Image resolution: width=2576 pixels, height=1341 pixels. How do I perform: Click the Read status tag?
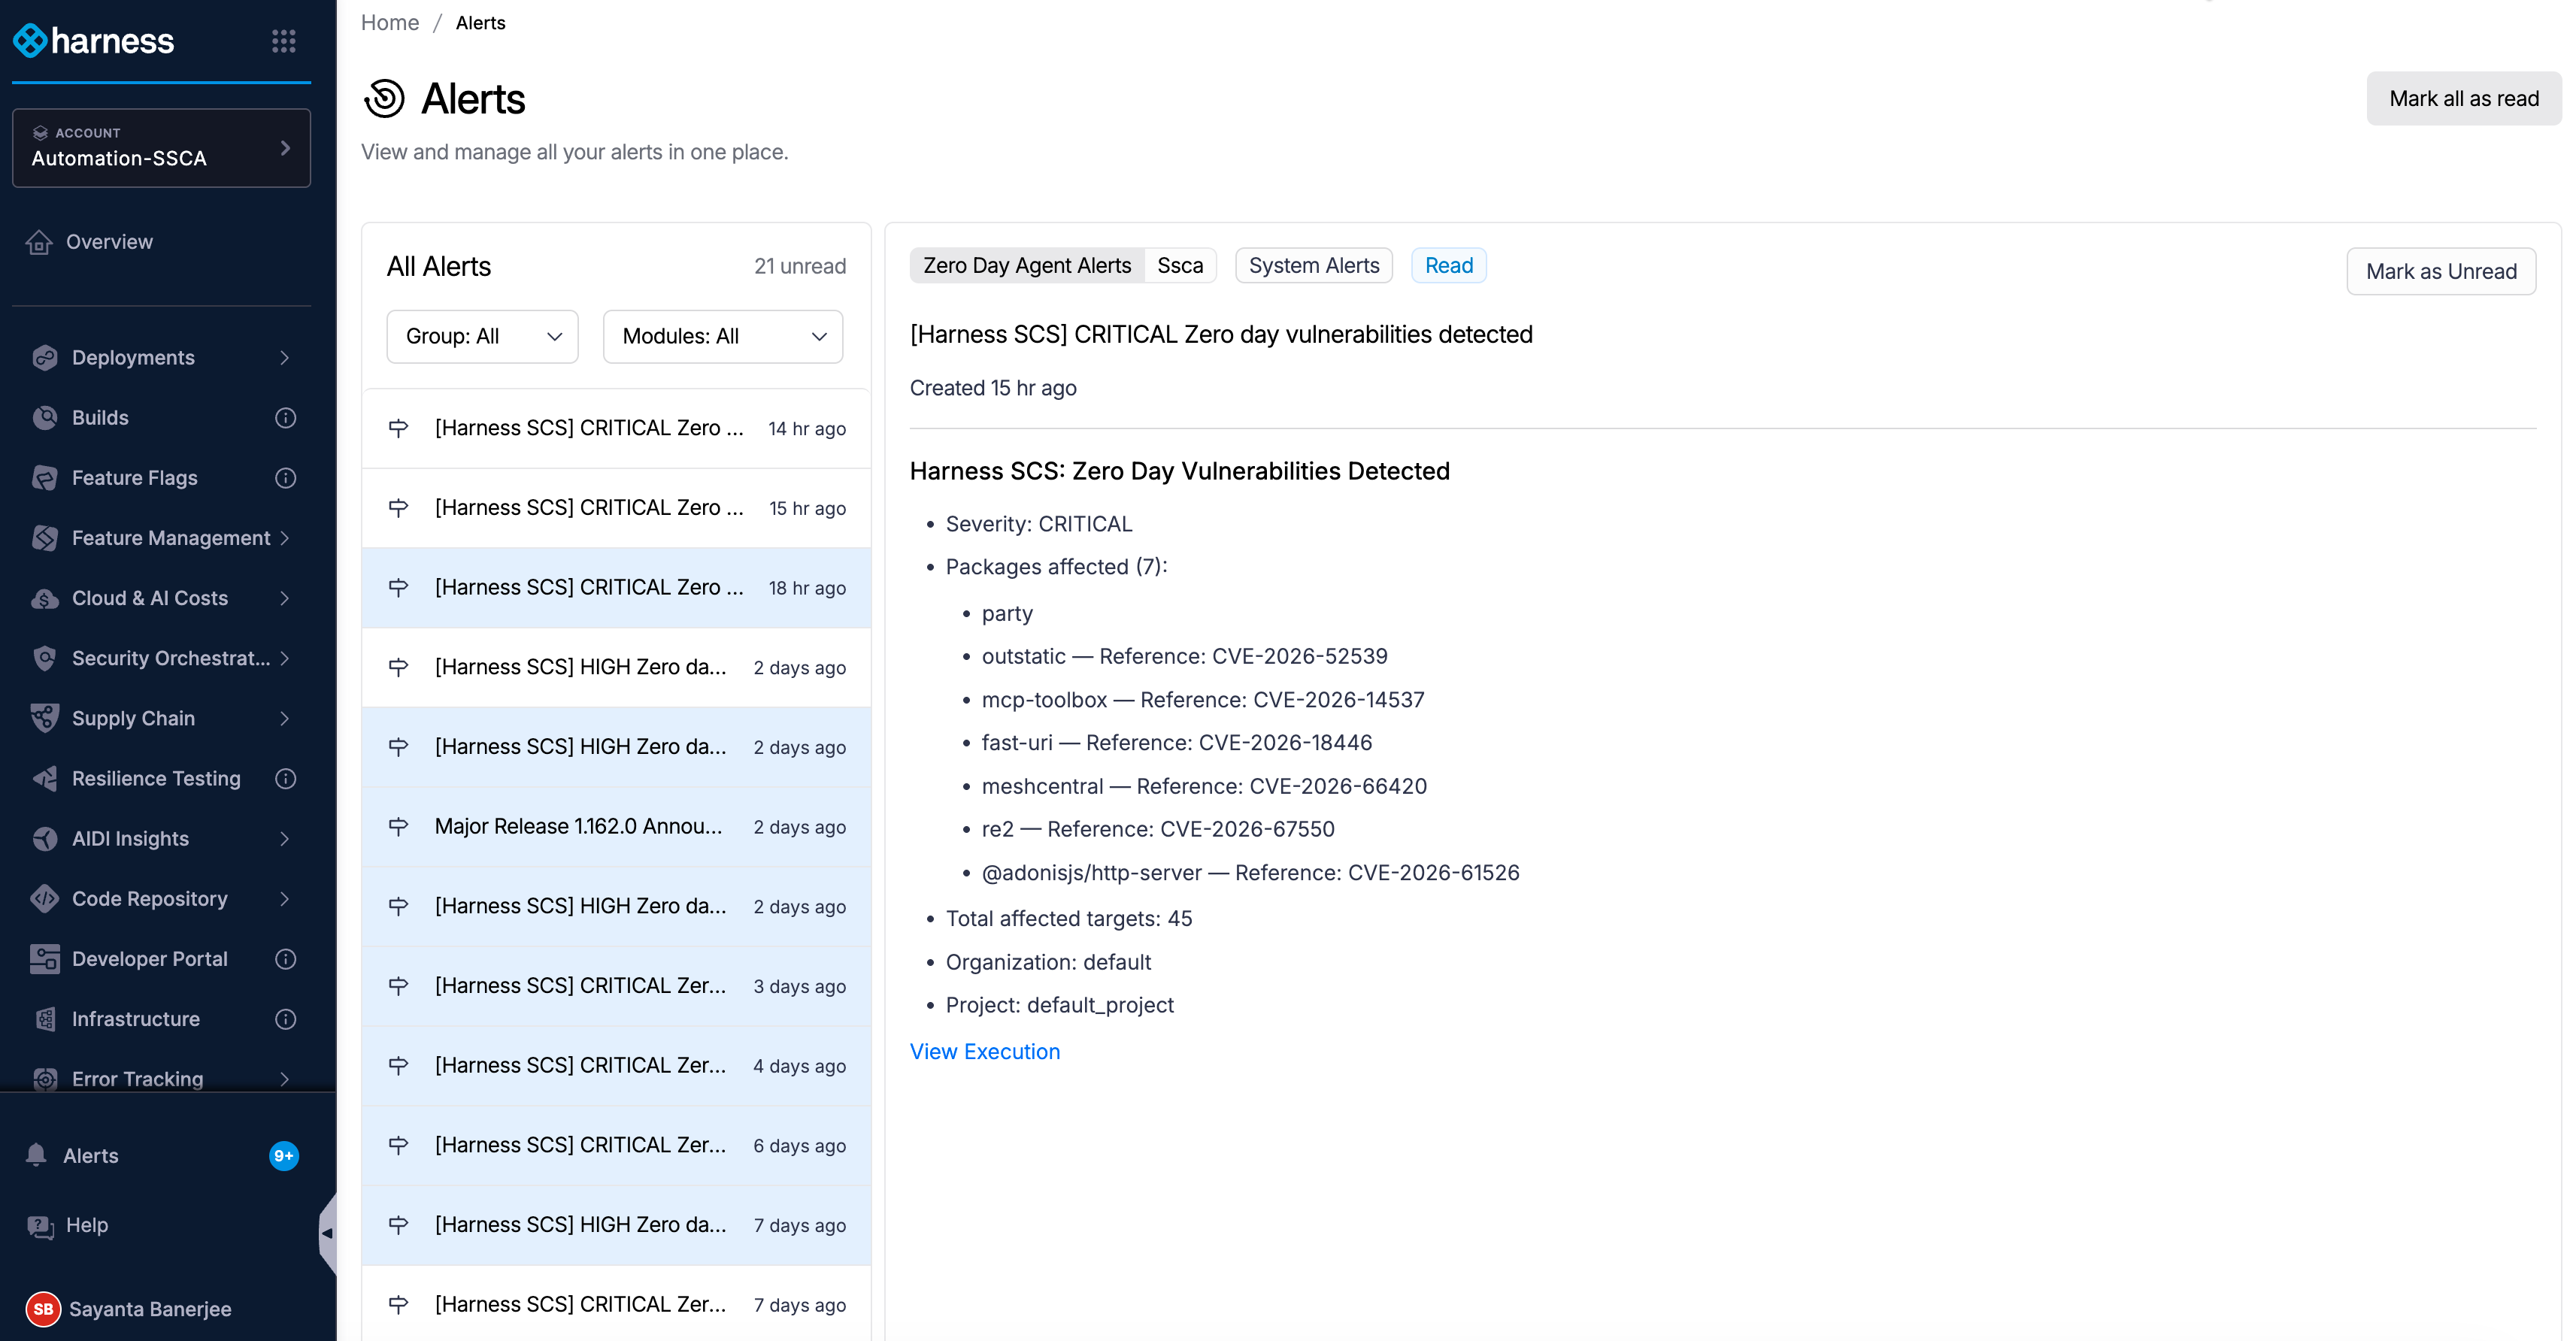[1449, 265]
